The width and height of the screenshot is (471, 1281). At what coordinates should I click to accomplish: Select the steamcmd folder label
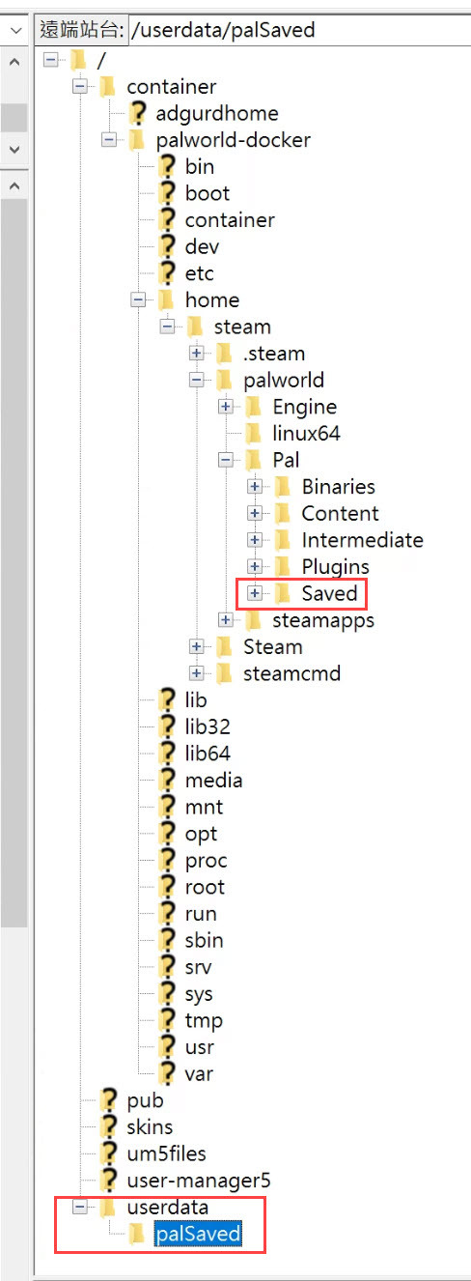pos(291,673)
